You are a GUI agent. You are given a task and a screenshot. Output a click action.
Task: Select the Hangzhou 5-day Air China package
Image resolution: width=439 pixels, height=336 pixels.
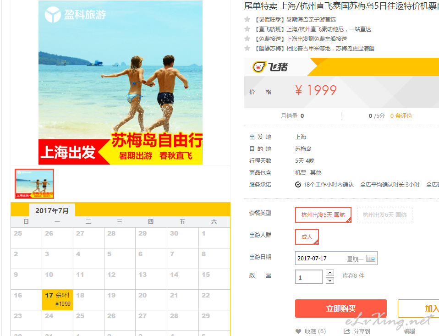point(323,215)
